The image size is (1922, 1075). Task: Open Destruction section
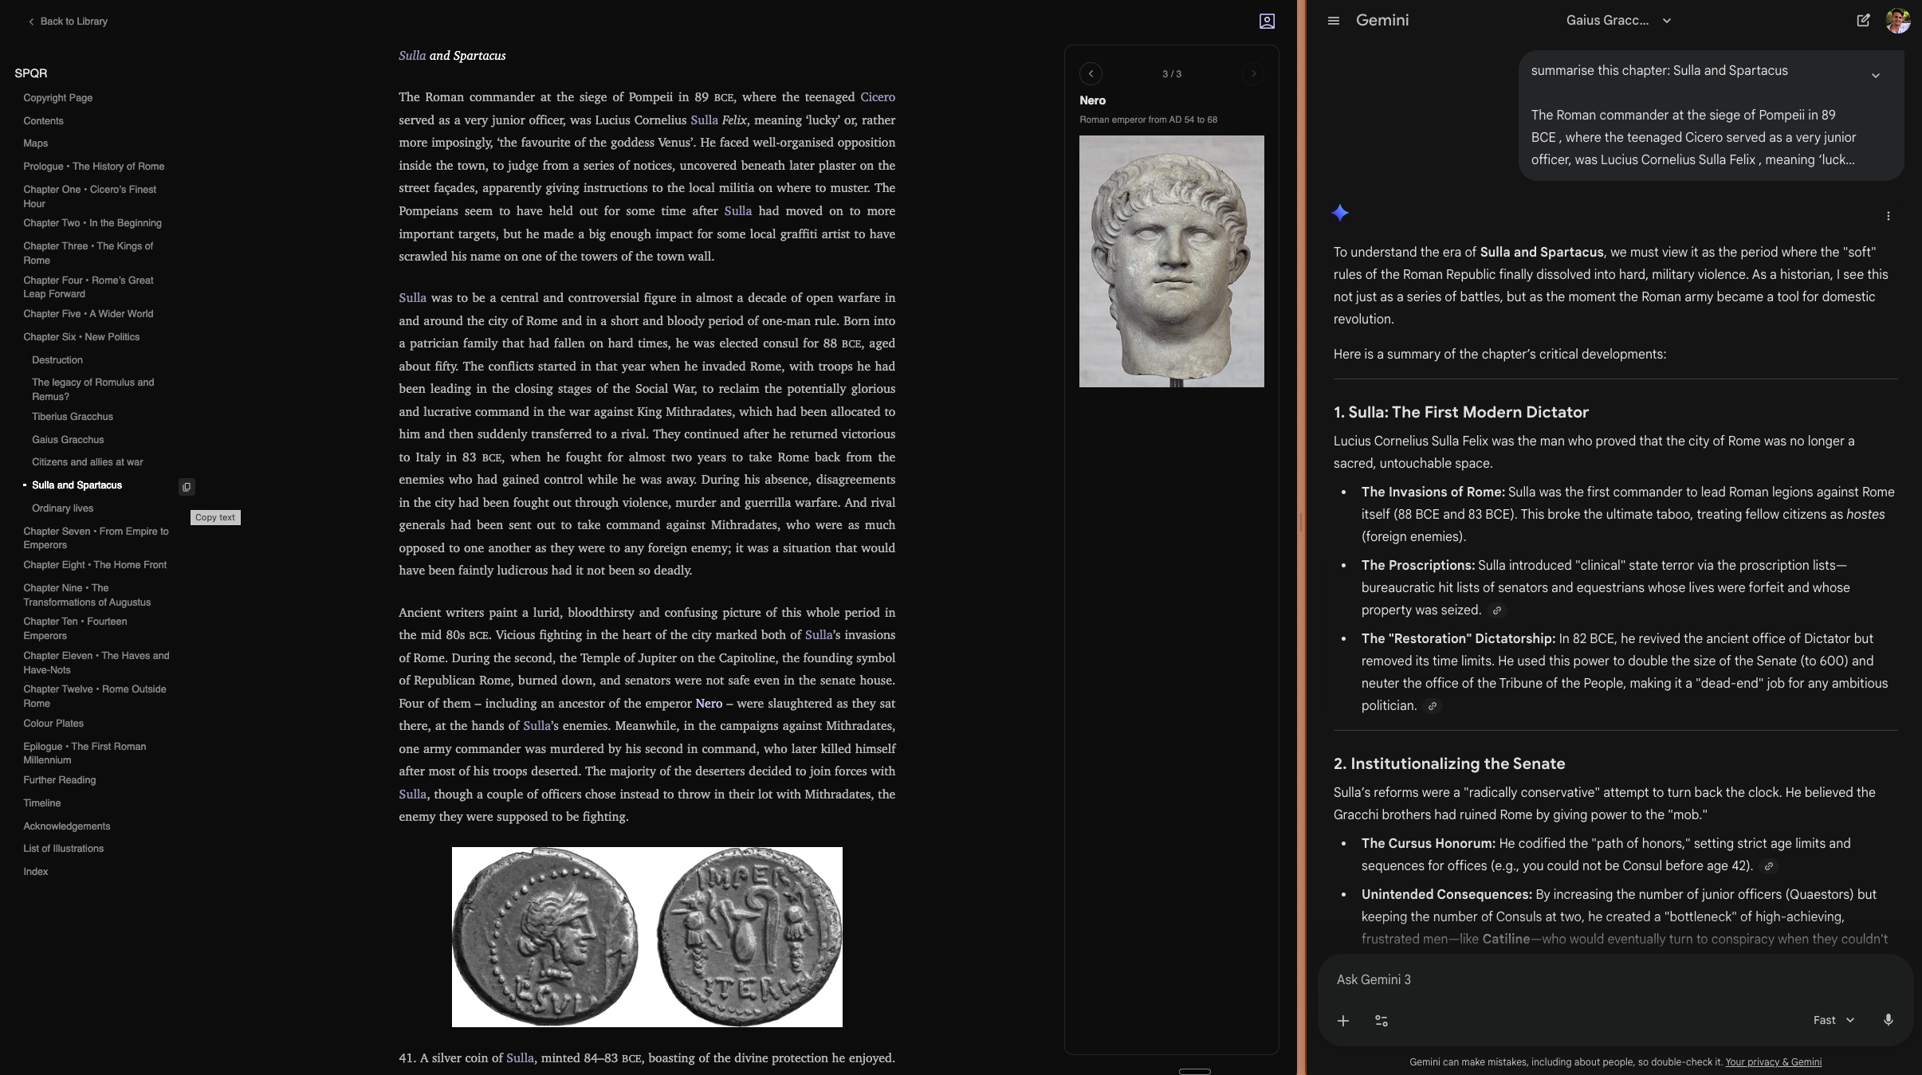57,360
